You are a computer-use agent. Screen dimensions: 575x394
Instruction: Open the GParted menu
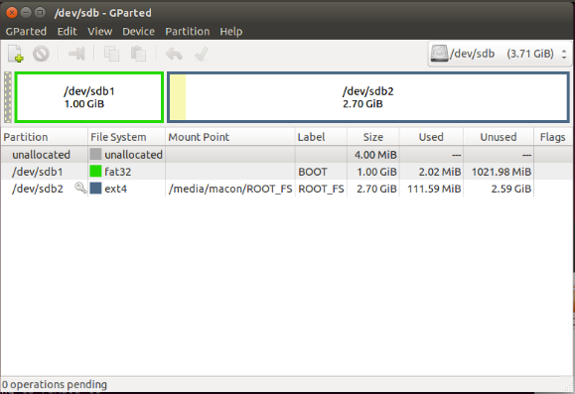click(26, 32)
